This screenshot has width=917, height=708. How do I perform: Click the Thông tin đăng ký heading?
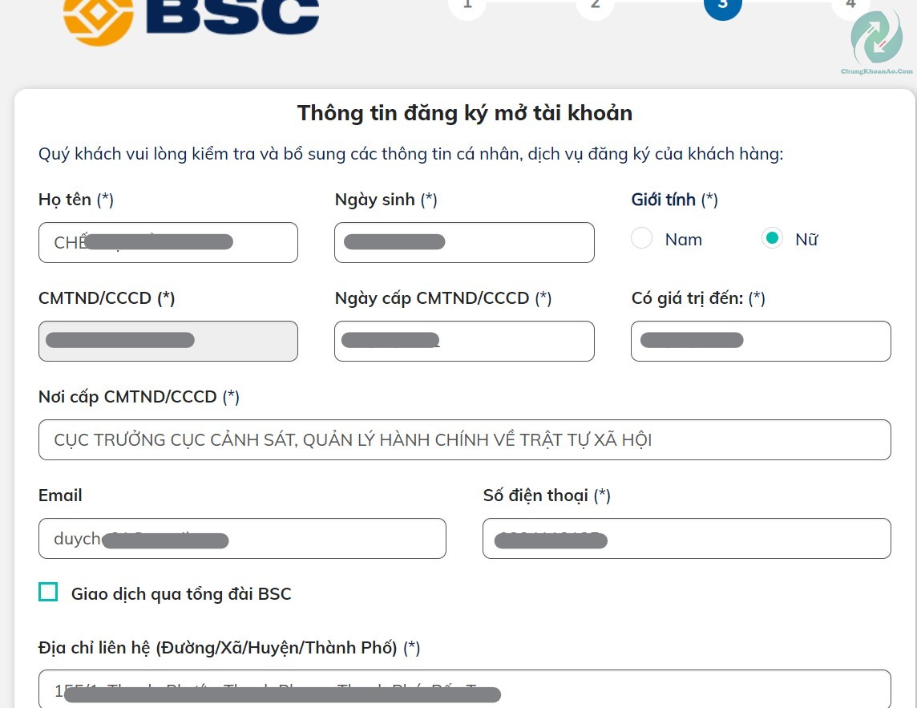[x=465, y=113]
